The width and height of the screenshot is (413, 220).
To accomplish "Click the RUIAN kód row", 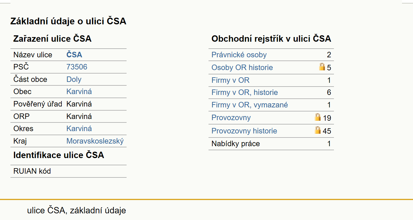I will [68, 171].
